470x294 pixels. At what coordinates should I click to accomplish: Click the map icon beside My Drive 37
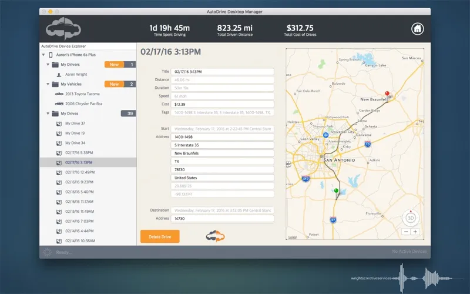(x=59, y=123)
